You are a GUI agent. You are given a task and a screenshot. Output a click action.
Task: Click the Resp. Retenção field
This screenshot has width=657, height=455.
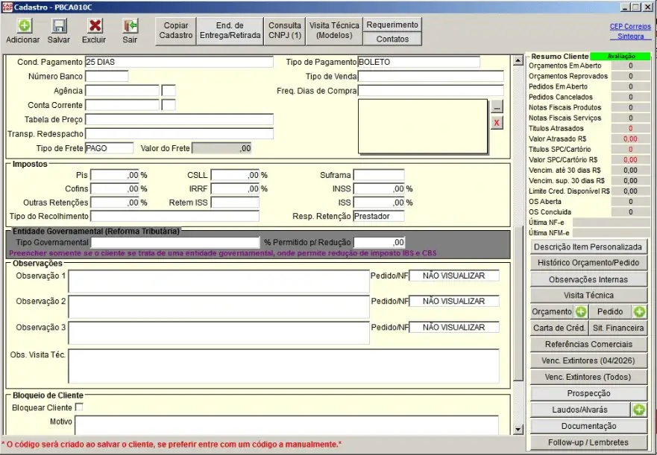coord(379,217)
